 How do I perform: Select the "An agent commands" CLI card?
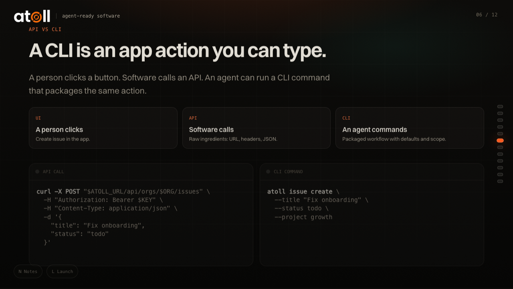(410, 128)
